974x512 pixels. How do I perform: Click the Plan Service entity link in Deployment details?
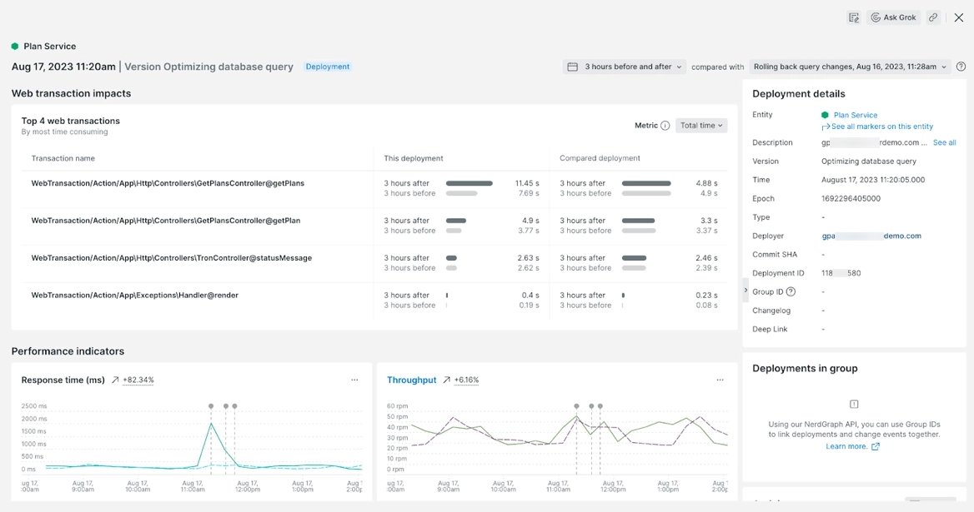tap(856, 115)
